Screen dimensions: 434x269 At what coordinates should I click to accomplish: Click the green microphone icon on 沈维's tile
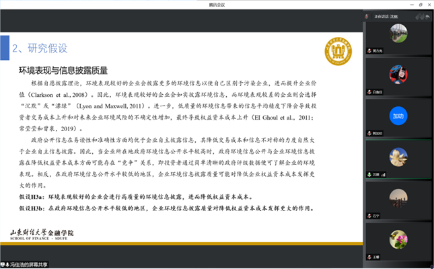click(369, 174)
